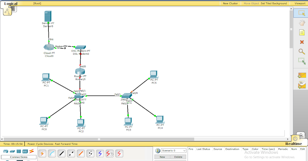This screenshot has height=161, width=308.
Task: Select the Copper Straight-Through cable
Action: 61,153
